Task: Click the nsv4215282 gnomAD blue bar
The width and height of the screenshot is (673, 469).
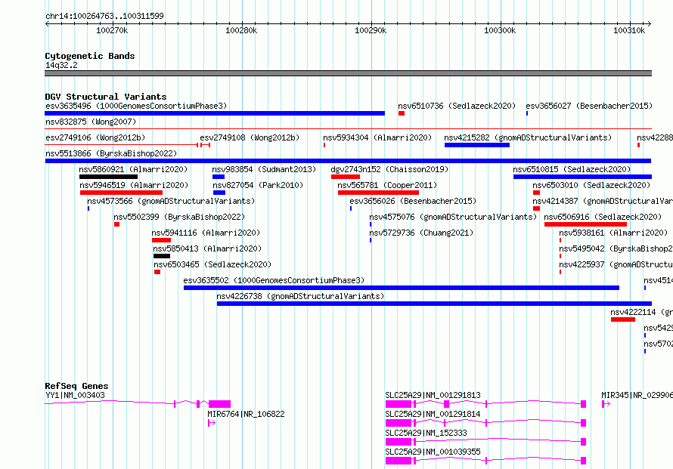Action: click(x=477, y=145)
